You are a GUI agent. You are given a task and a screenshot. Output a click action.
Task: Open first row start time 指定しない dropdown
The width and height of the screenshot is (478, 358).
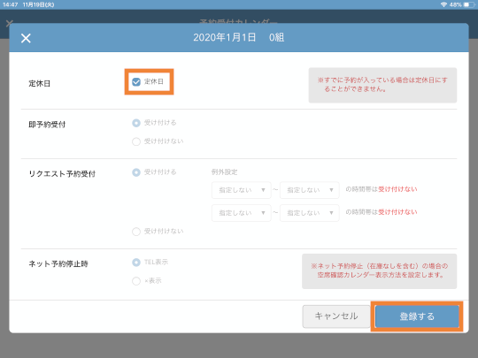pos(241,190)
